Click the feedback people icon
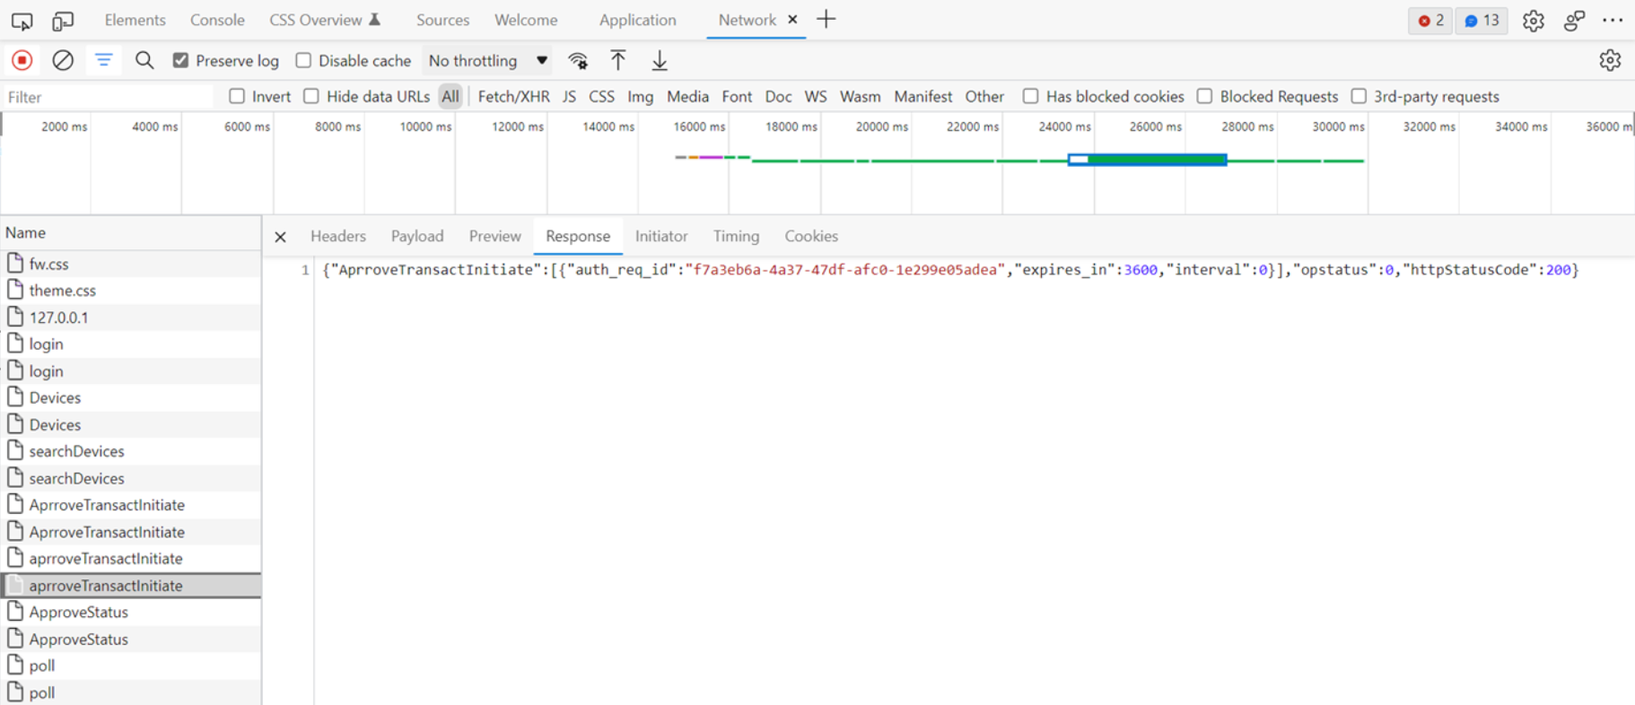The width and height of the screenshot is (1635, 705). [1574, 21]
